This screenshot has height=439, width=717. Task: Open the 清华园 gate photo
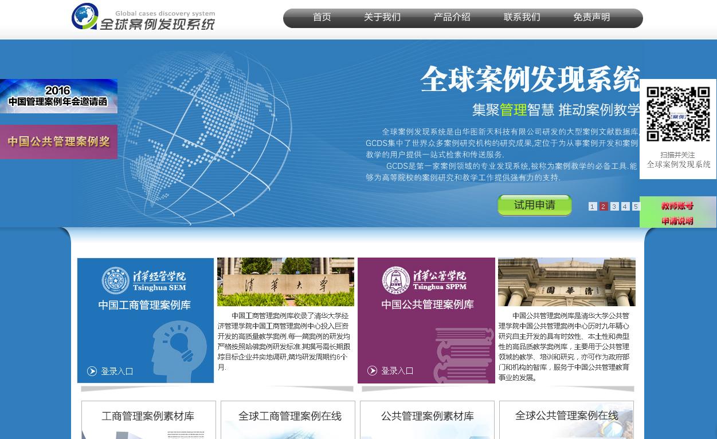(566, 282)
